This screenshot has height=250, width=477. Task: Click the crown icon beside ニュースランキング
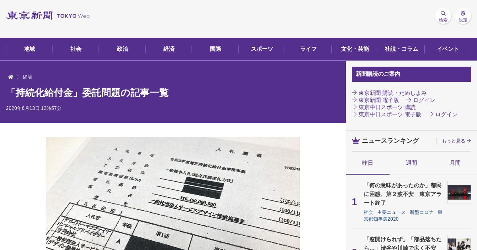click(356, 140)
